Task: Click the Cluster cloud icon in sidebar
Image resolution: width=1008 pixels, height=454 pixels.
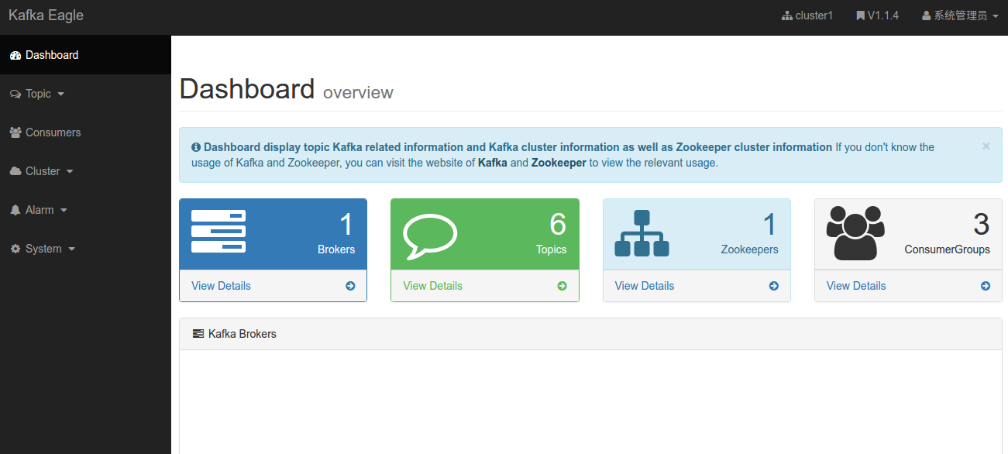Action: pos(15,171)
